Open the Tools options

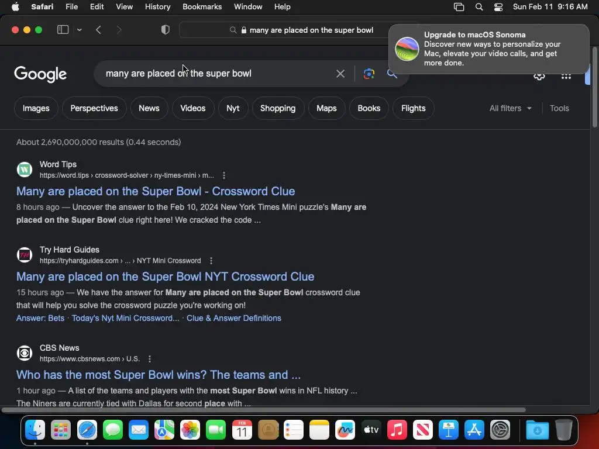click(x=559, y=108)
